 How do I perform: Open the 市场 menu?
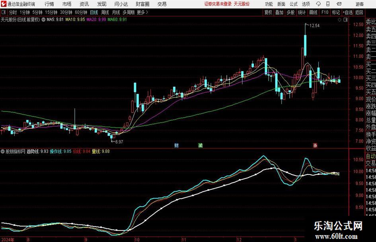pyautogui.click(x=67, y=4)
